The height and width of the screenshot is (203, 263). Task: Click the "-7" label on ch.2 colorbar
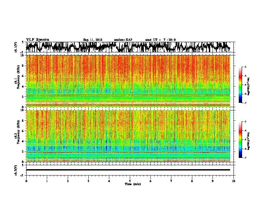(x=245, y=158)
